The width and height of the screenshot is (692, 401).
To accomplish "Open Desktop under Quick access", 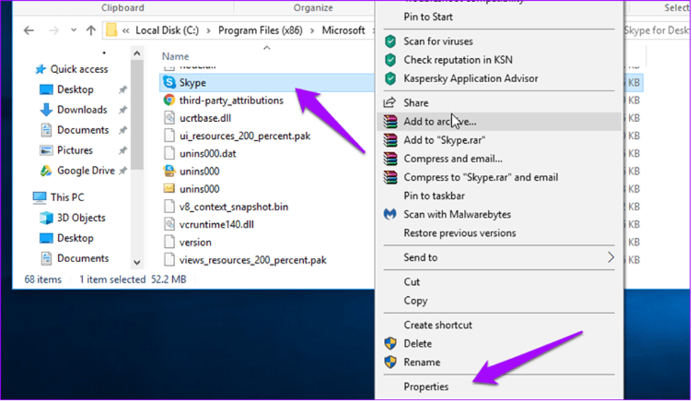I will 75,89.
